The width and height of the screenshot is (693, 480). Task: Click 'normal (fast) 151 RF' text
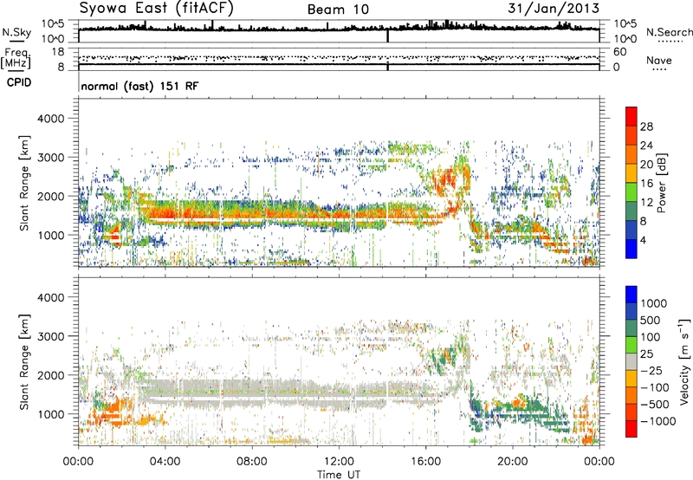[x=139, y=86]
